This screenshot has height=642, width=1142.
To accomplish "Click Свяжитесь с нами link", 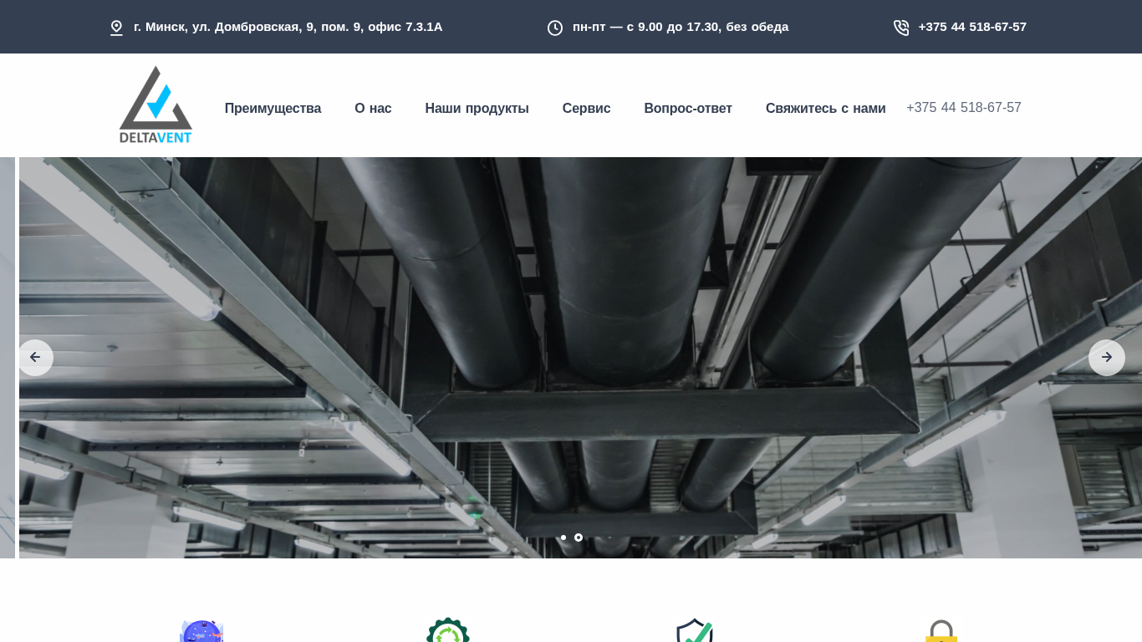I will point(825,108).
